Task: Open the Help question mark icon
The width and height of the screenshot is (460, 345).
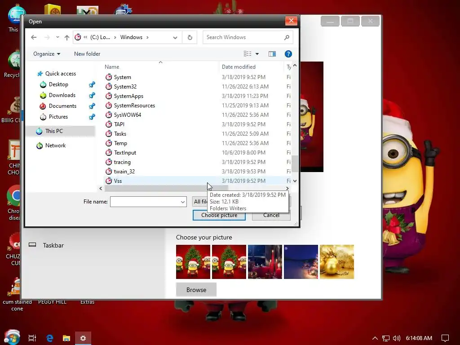Action: point(288,54)
